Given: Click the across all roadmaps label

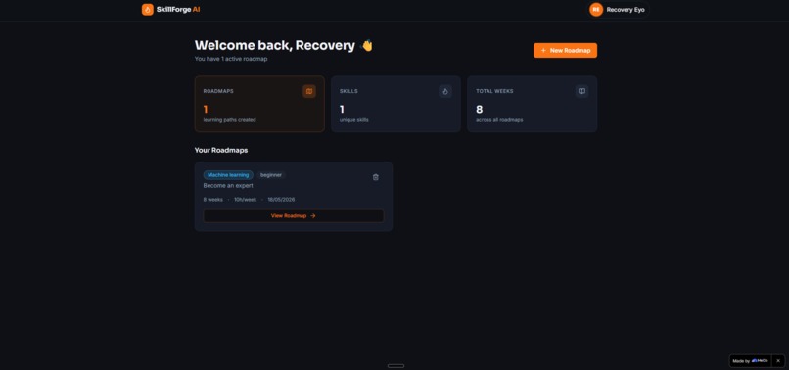Looking at the screenshot, I should pos(499,120).
